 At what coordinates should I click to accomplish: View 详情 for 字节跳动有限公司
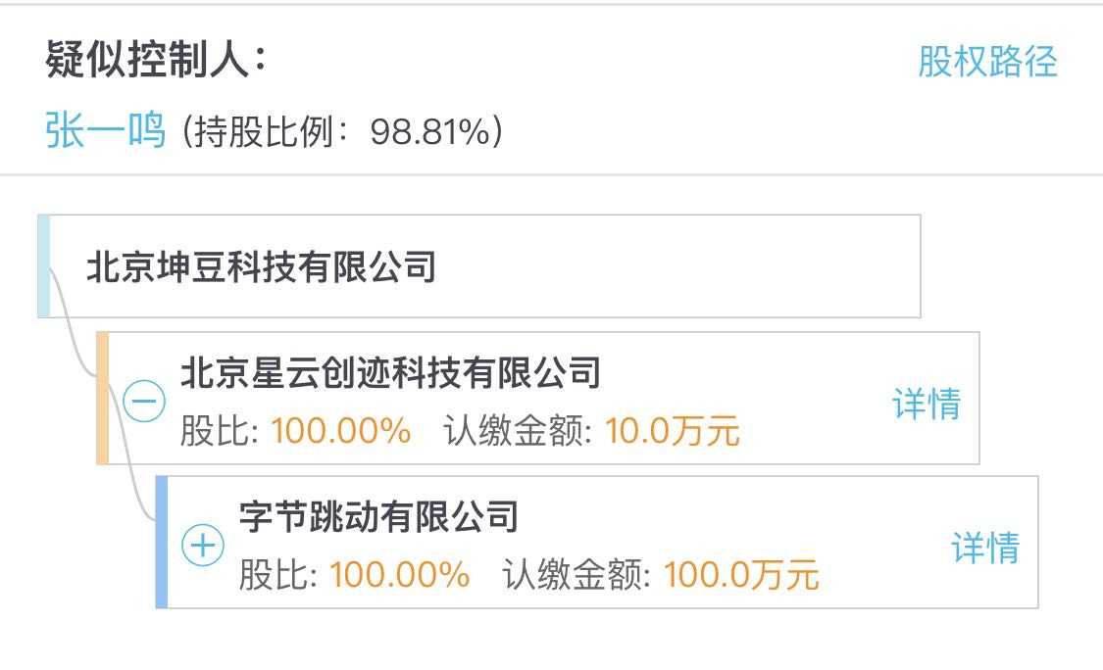(985, 548)
